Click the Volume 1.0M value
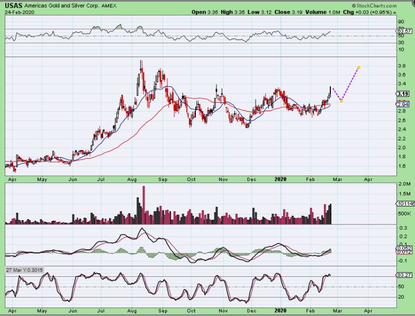 (322, 12)
